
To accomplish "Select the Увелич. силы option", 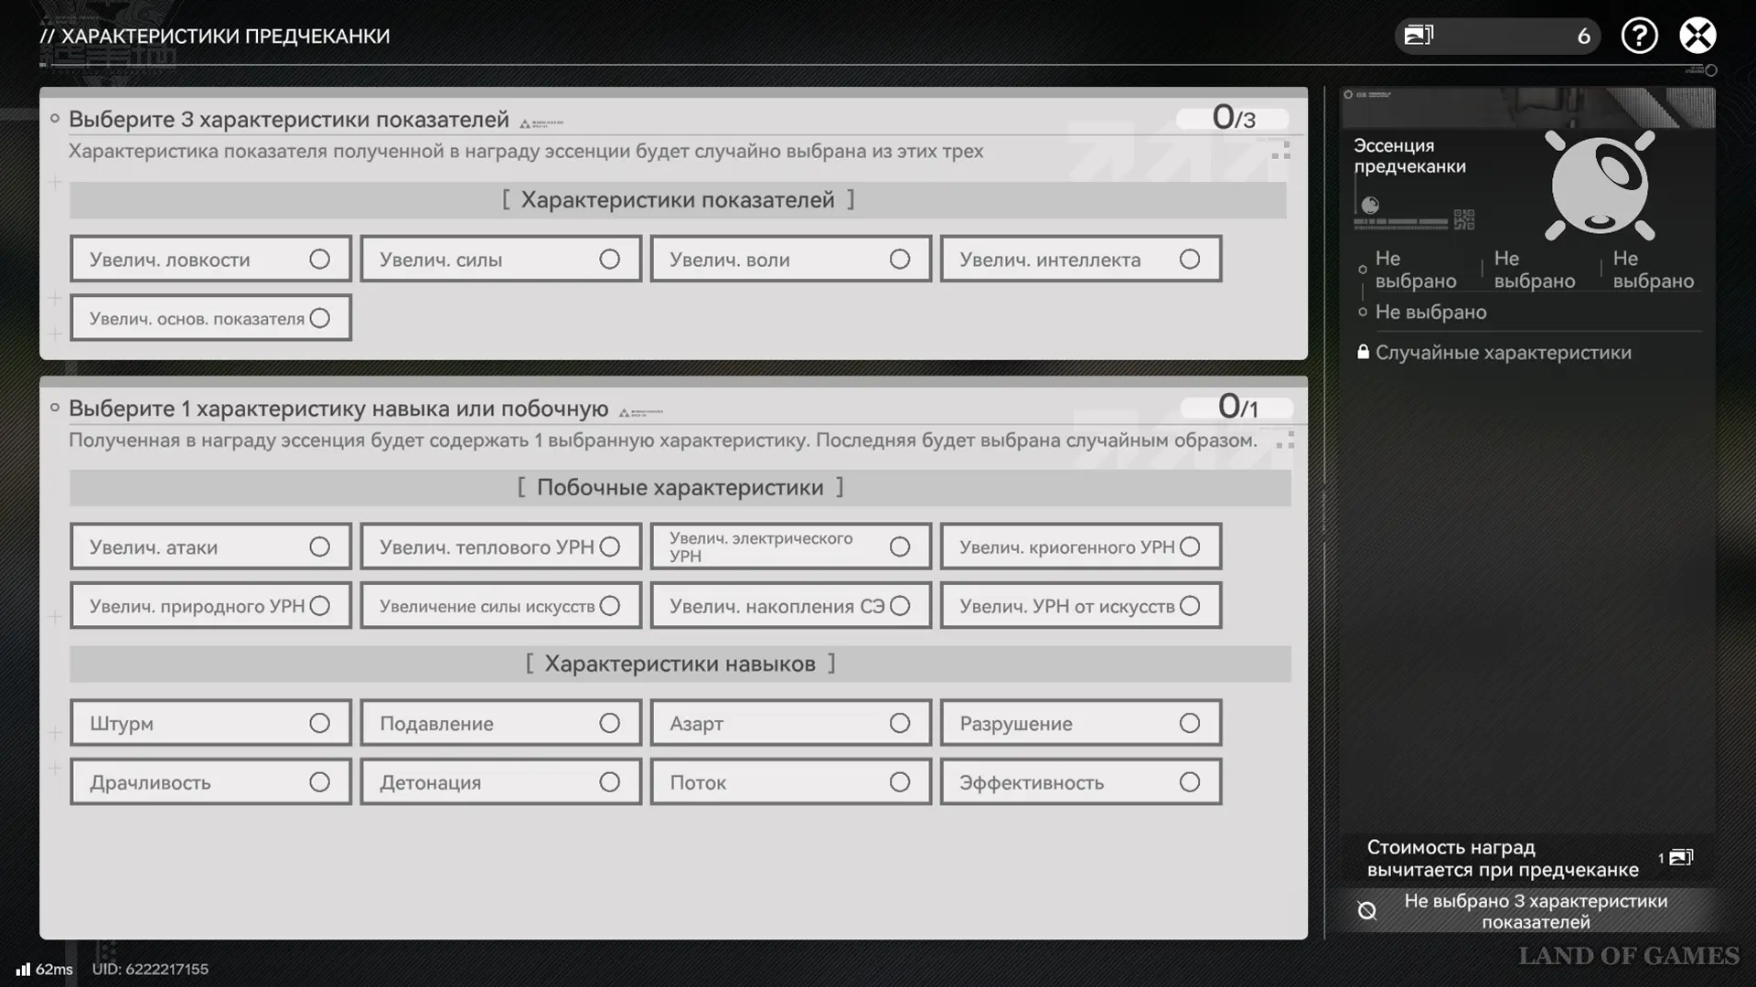I will pos(500,260).
